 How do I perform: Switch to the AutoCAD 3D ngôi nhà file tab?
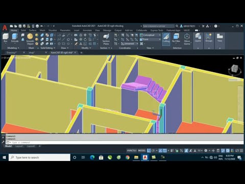click(62, 53)
